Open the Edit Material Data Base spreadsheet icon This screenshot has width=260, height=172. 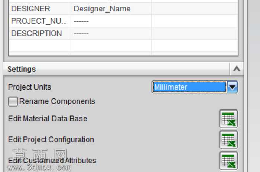[228, 119]
